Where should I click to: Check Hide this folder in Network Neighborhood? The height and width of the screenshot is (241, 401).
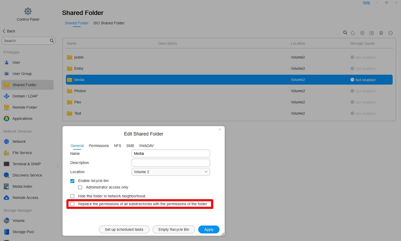[x=72, y=196]
